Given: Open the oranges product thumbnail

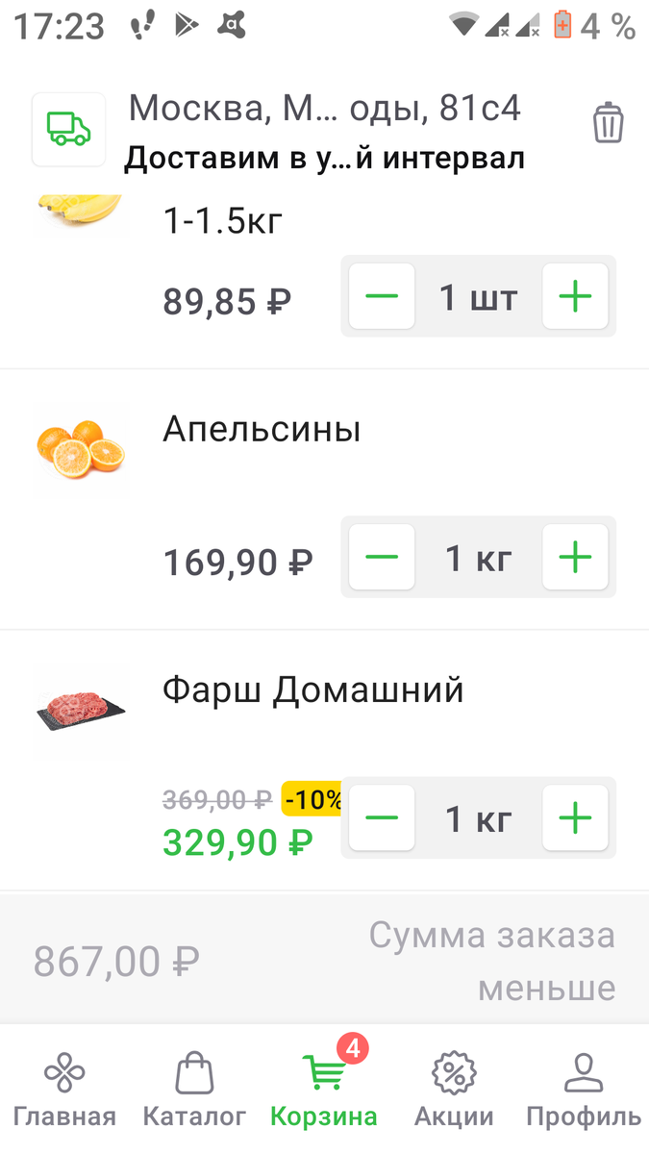Looking at the screenshot, I should point(81,450).
